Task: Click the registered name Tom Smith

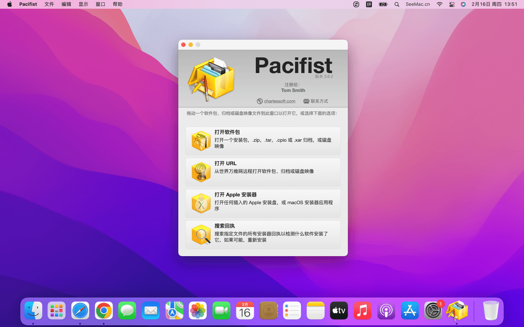Action: click(x=293, y=90)
